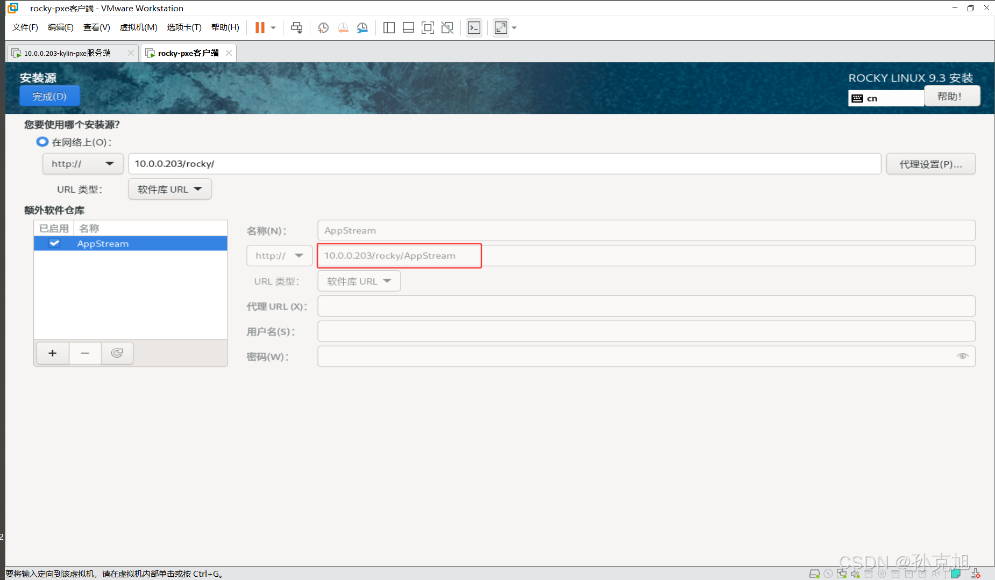Image resolution: width=995 pixels, height=580 pixels.
Task: Click the reset repositories refresh icon
Action: [x=117, y=353]
